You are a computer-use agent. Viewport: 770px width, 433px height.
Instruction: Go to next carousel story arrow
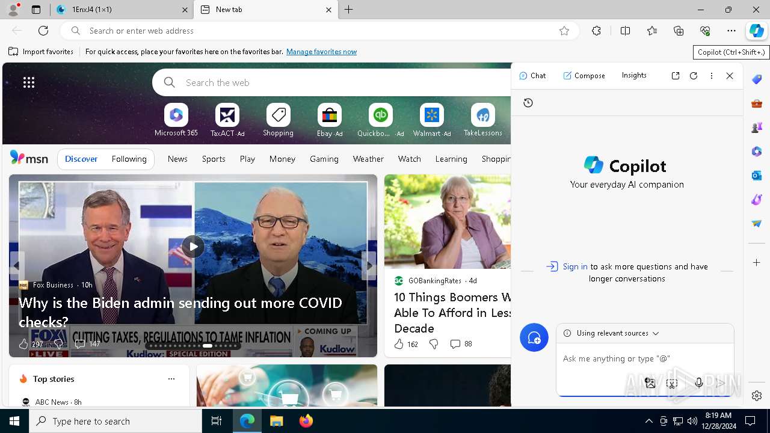coord(368,265)
